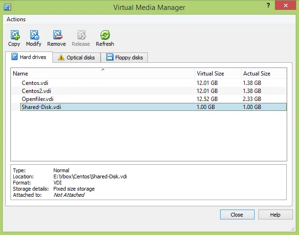Click the Modify disk icon
The height and width of the screenshot is (235, 299).
pyautogui.click(x=34, y=35)
